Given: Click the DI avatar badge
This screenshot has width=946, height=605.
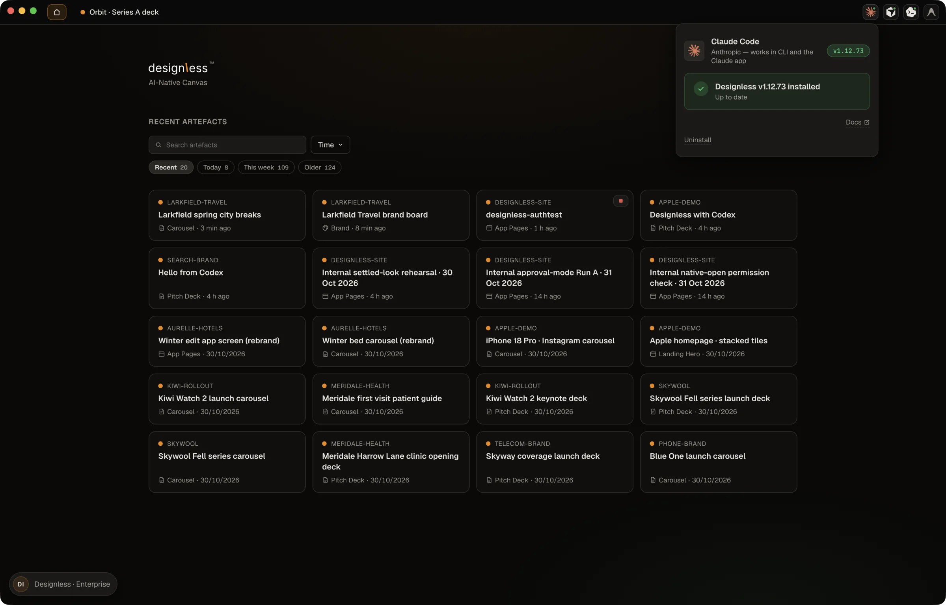Looking at the screenshot, I should coord(21,584).
